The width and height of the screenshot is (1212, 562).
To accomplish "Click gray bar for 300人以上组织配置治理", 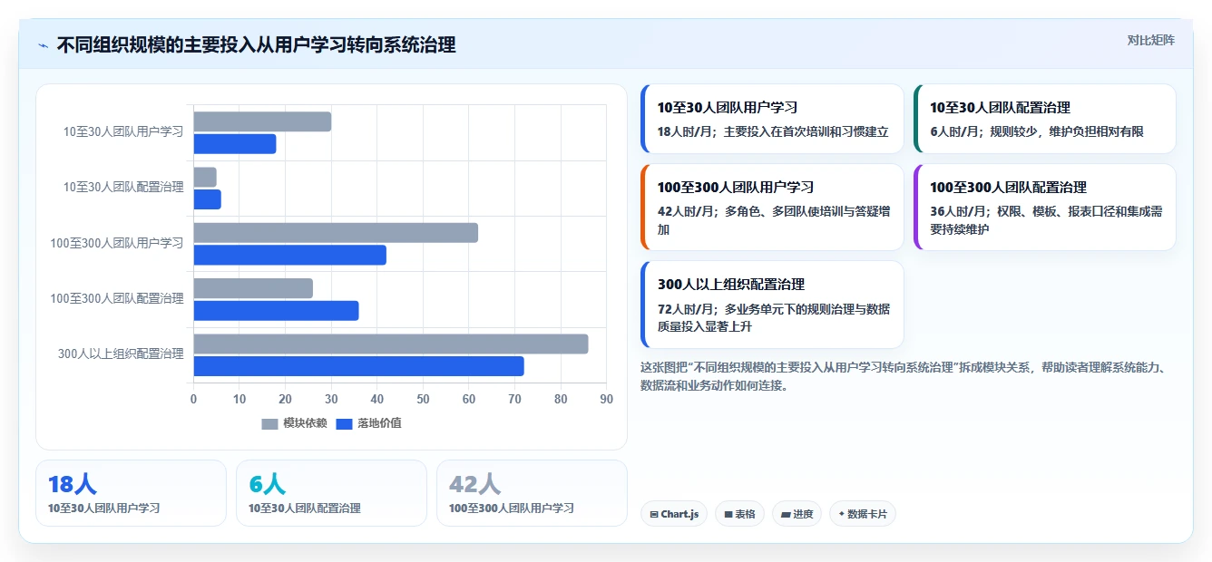I will click(391, 344).
